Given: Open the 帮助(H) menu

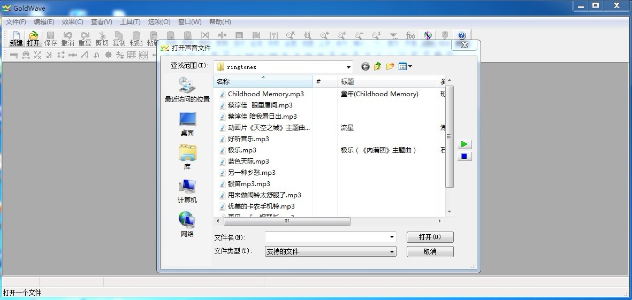Looking at the screenshot, I should pyautogui.click(x=220, y=22).
